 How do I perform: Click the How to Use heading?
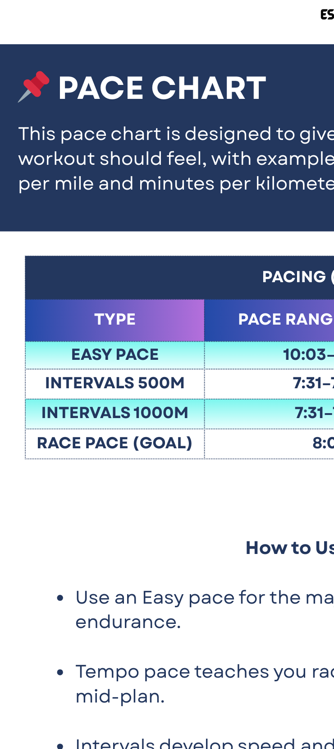[289, 548]
